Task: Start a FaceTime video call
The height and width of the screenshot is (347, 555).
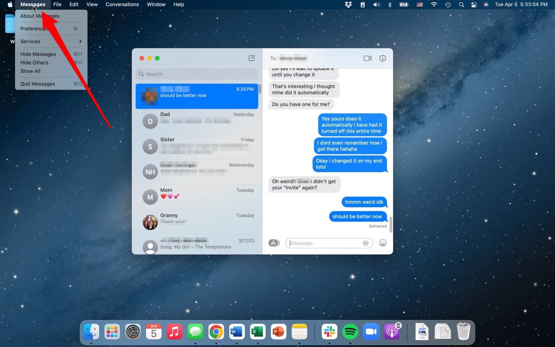Action: click(x=367, y=58)
